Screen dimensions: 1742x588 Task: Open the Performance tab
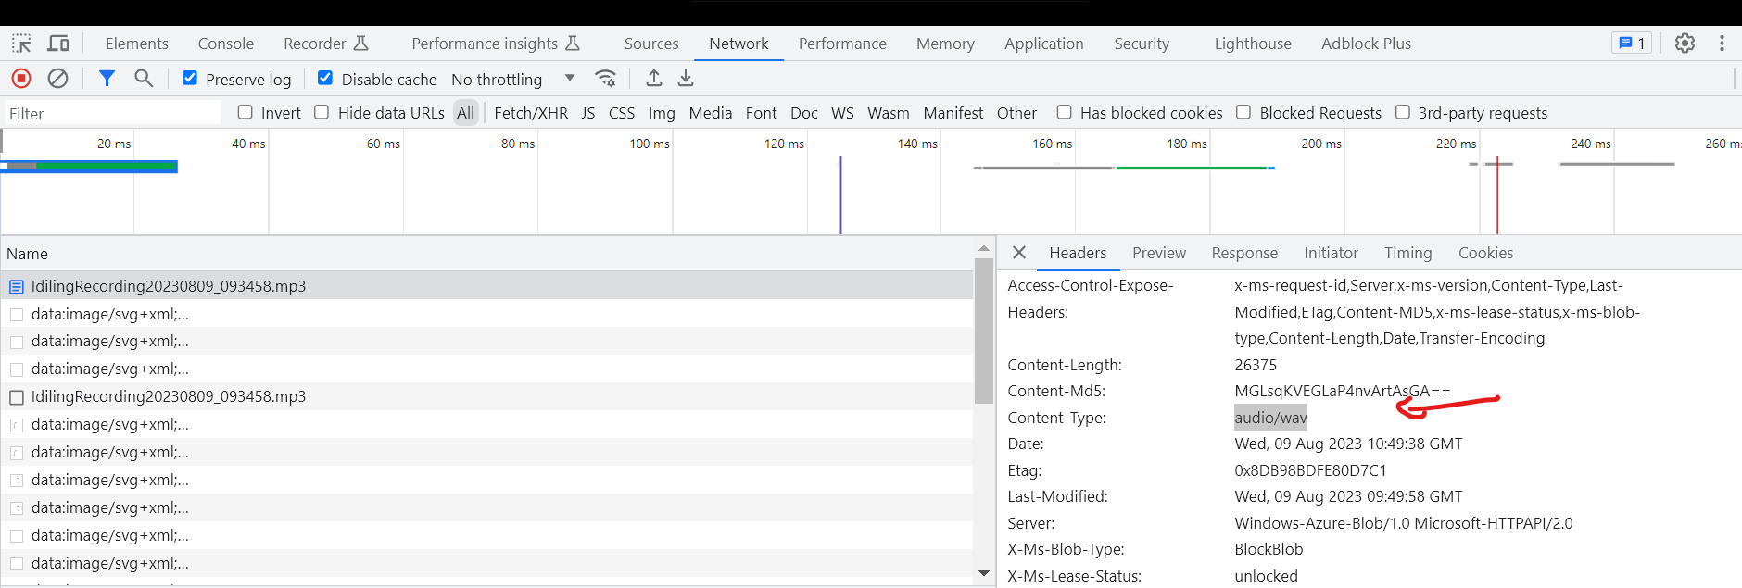click(x=842, y=44)
